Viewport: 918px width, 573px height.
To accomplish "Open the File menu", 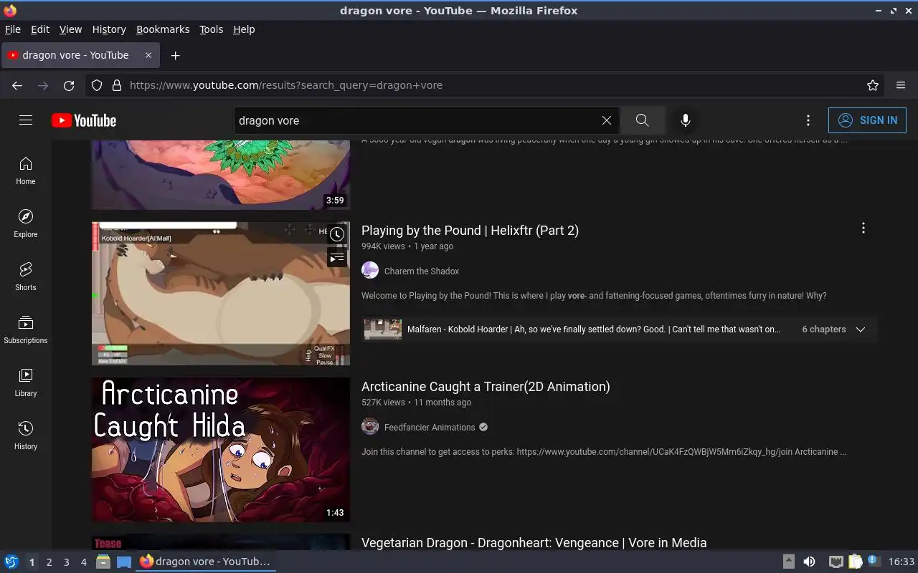I will [x=13, y=29].
